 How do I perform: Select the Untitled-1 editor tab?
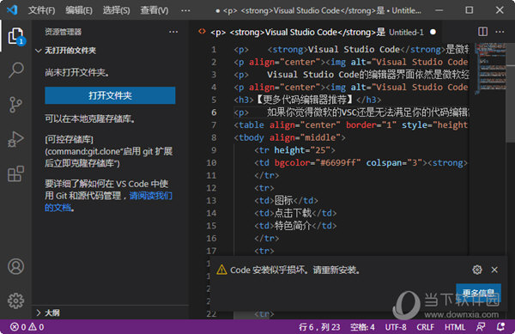click(x=317, y=32)
